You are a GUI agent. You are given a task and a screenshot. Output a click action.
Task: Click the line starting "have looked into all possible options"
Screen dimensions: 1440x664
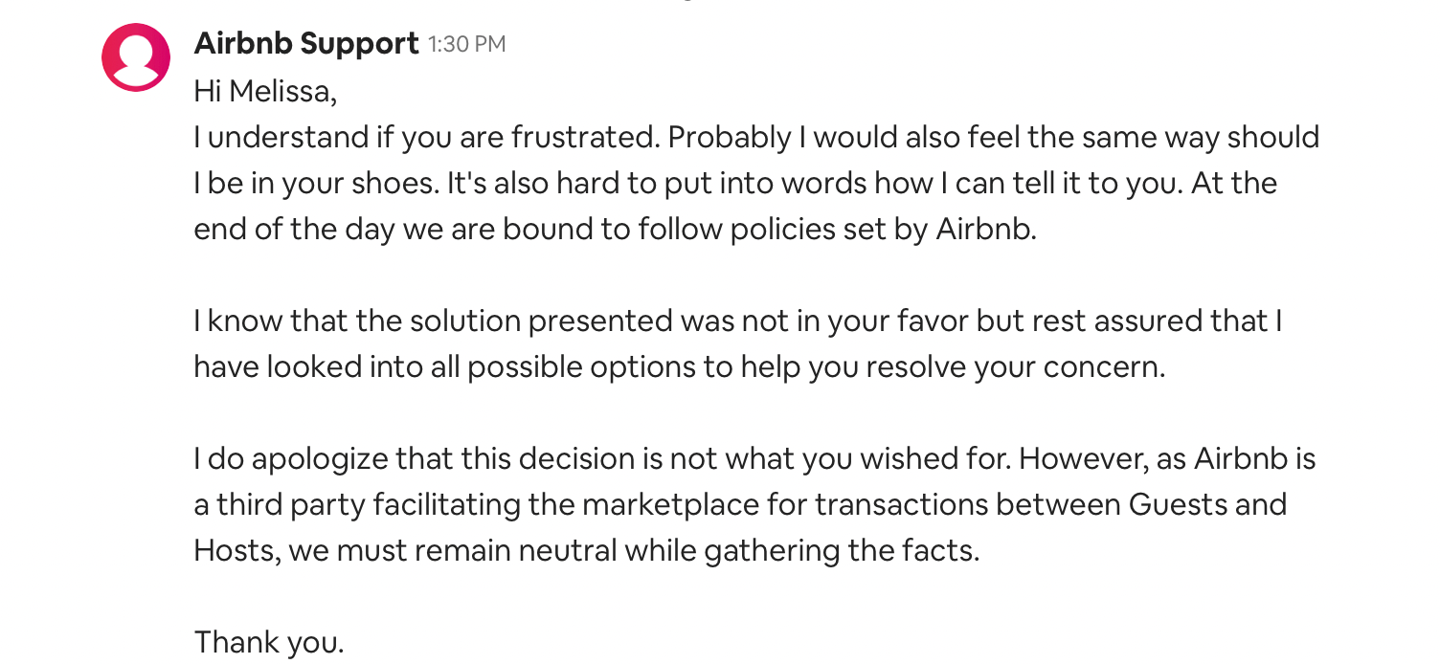679,367
